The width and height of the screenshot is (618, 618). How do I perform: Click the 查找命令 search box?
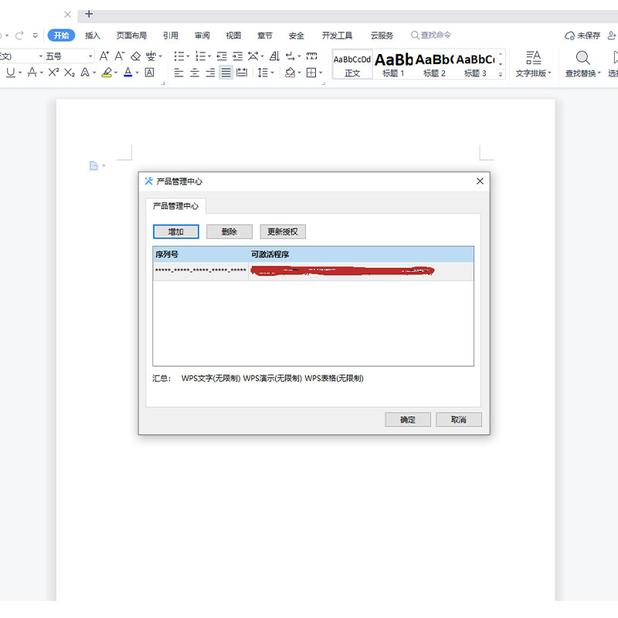pyautogui.click(x=431, y=35)
